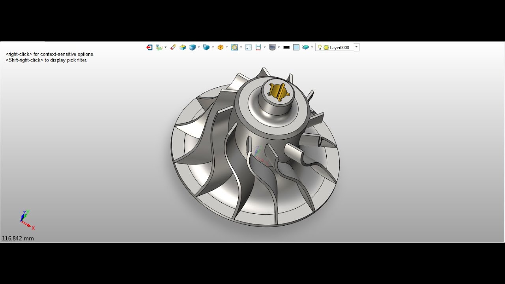Open the Layer0000 dropdown list
Image resolution: width=505 pixels, height=284 pixels.
(x=357, y=47)
